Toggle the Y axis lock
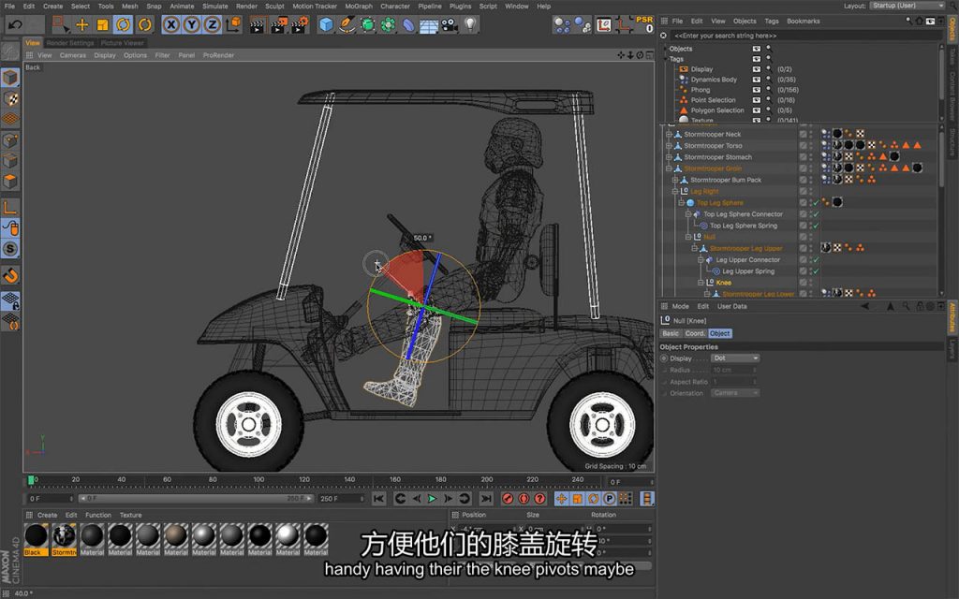The width and height of the screenshot is (959, 599). tap(192, 25)
